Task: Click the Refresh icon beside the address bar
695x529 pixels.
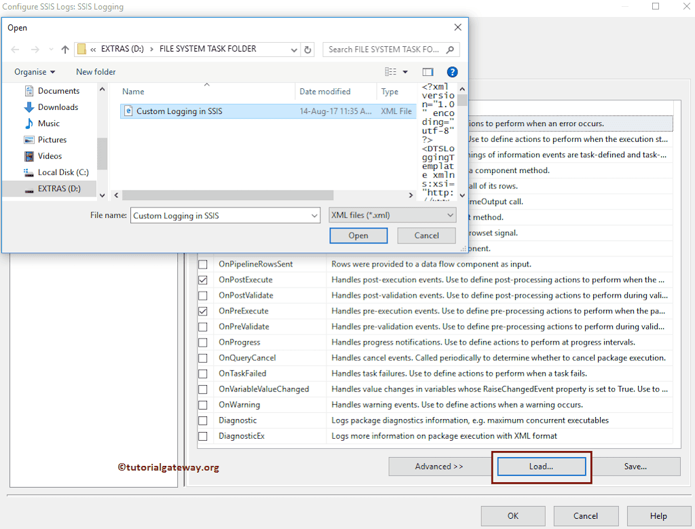Action: coord(307,50)
